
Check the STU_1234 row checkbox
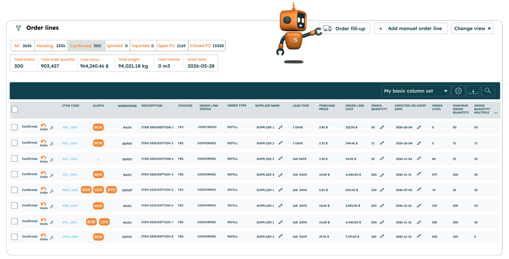tap(14, 221)
